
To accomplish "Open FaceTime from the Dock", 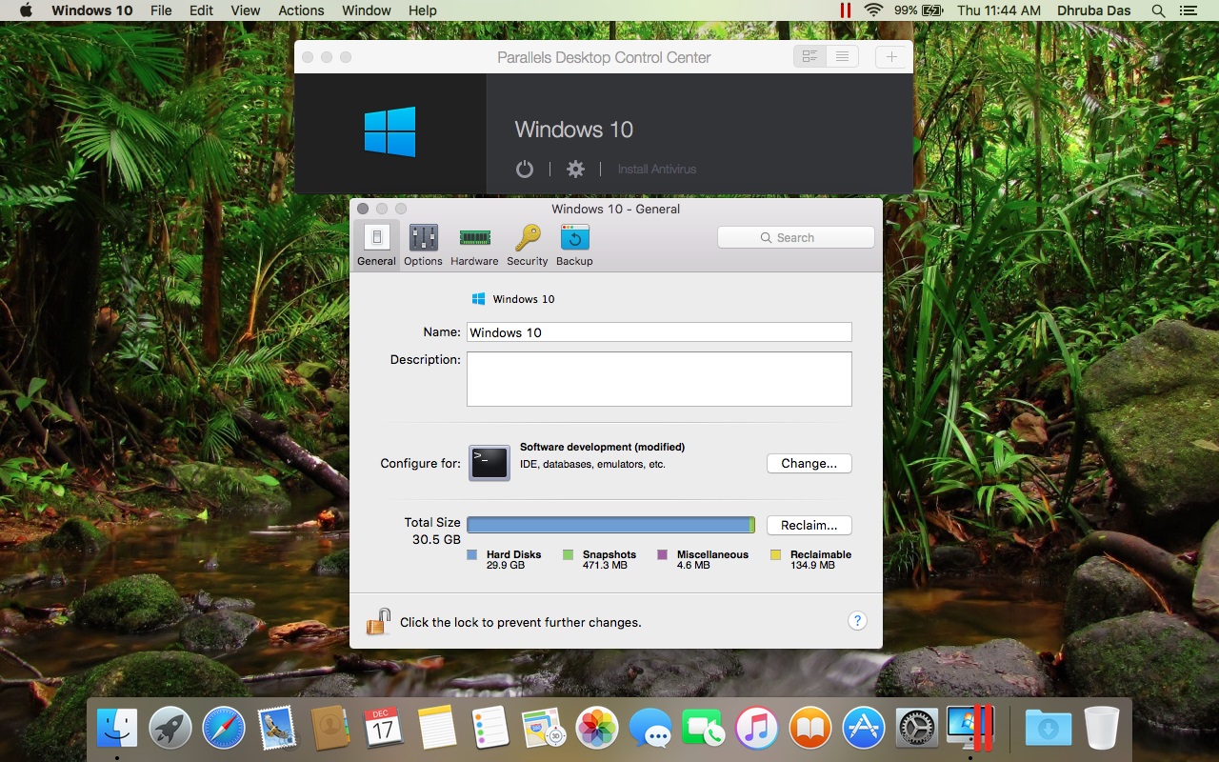I will pos(704,729).
